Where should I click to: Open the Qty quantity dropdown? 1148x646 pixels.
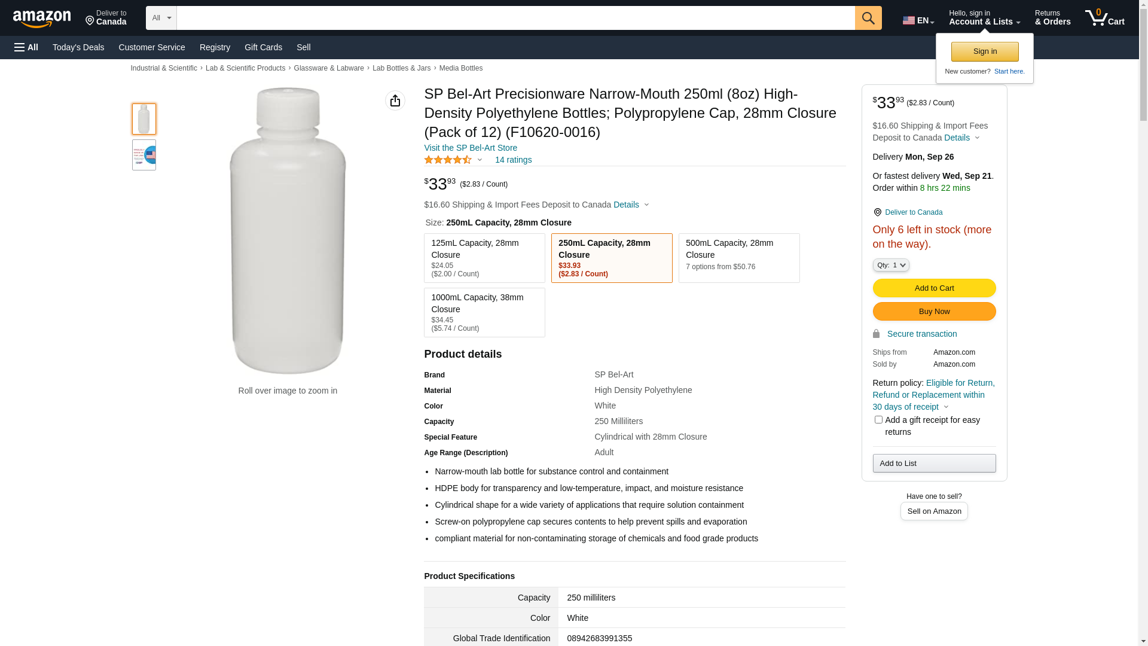pos(890,265)
